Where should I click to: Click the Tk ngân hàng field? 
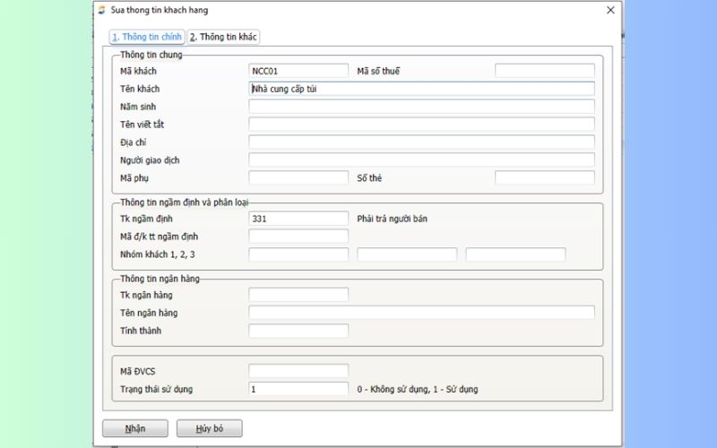click(x=298, y=295)
